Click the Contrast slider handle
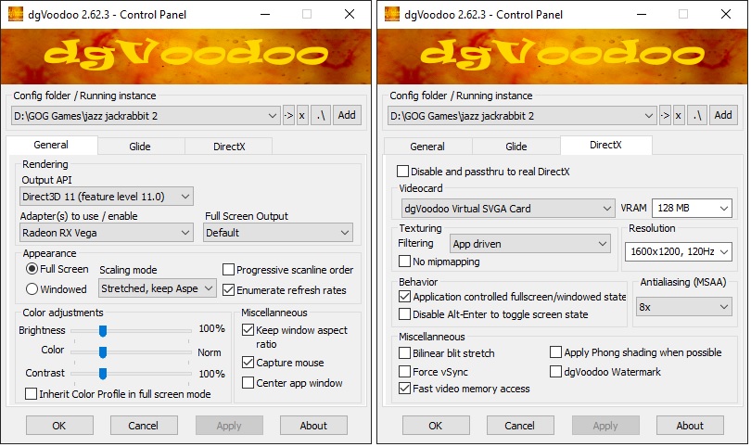 point(103,373)
